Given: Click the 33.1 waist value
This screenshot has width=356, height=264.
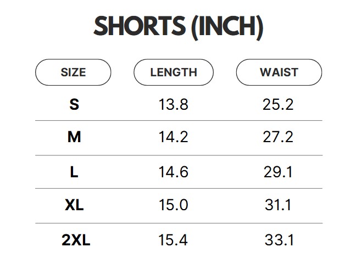Looking at the screenshot, I should 278,240.
